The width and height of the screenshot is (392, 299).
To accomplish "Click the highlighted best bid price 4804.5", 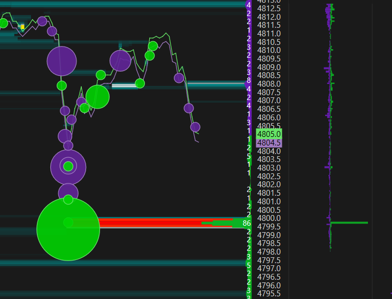I will [x=269, y=143].
